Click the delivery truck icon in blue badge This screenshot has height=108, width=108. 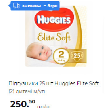(16, 6)
